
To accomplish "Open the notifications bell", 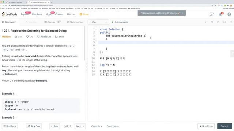I will 220,14.
